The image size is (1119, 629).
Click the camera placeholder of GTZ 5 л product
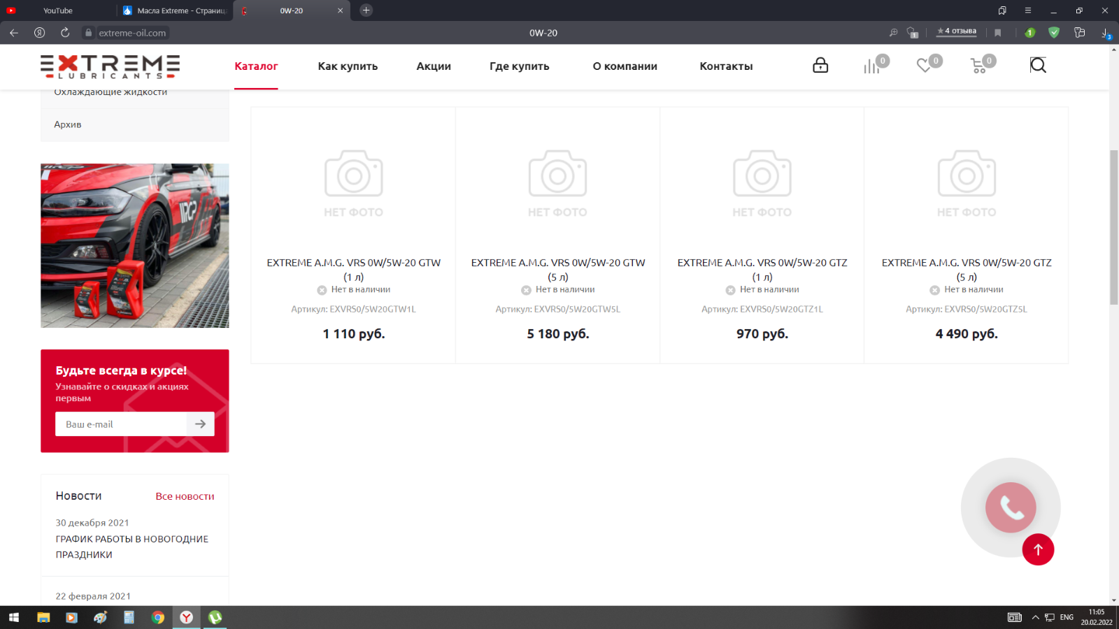click(x=967, y=173)
